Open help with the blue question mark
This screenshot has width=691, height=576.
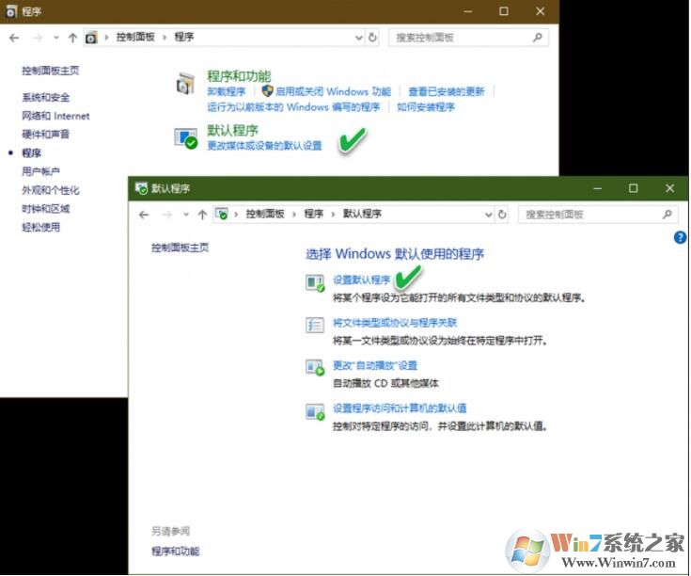(x=681, y=237)
